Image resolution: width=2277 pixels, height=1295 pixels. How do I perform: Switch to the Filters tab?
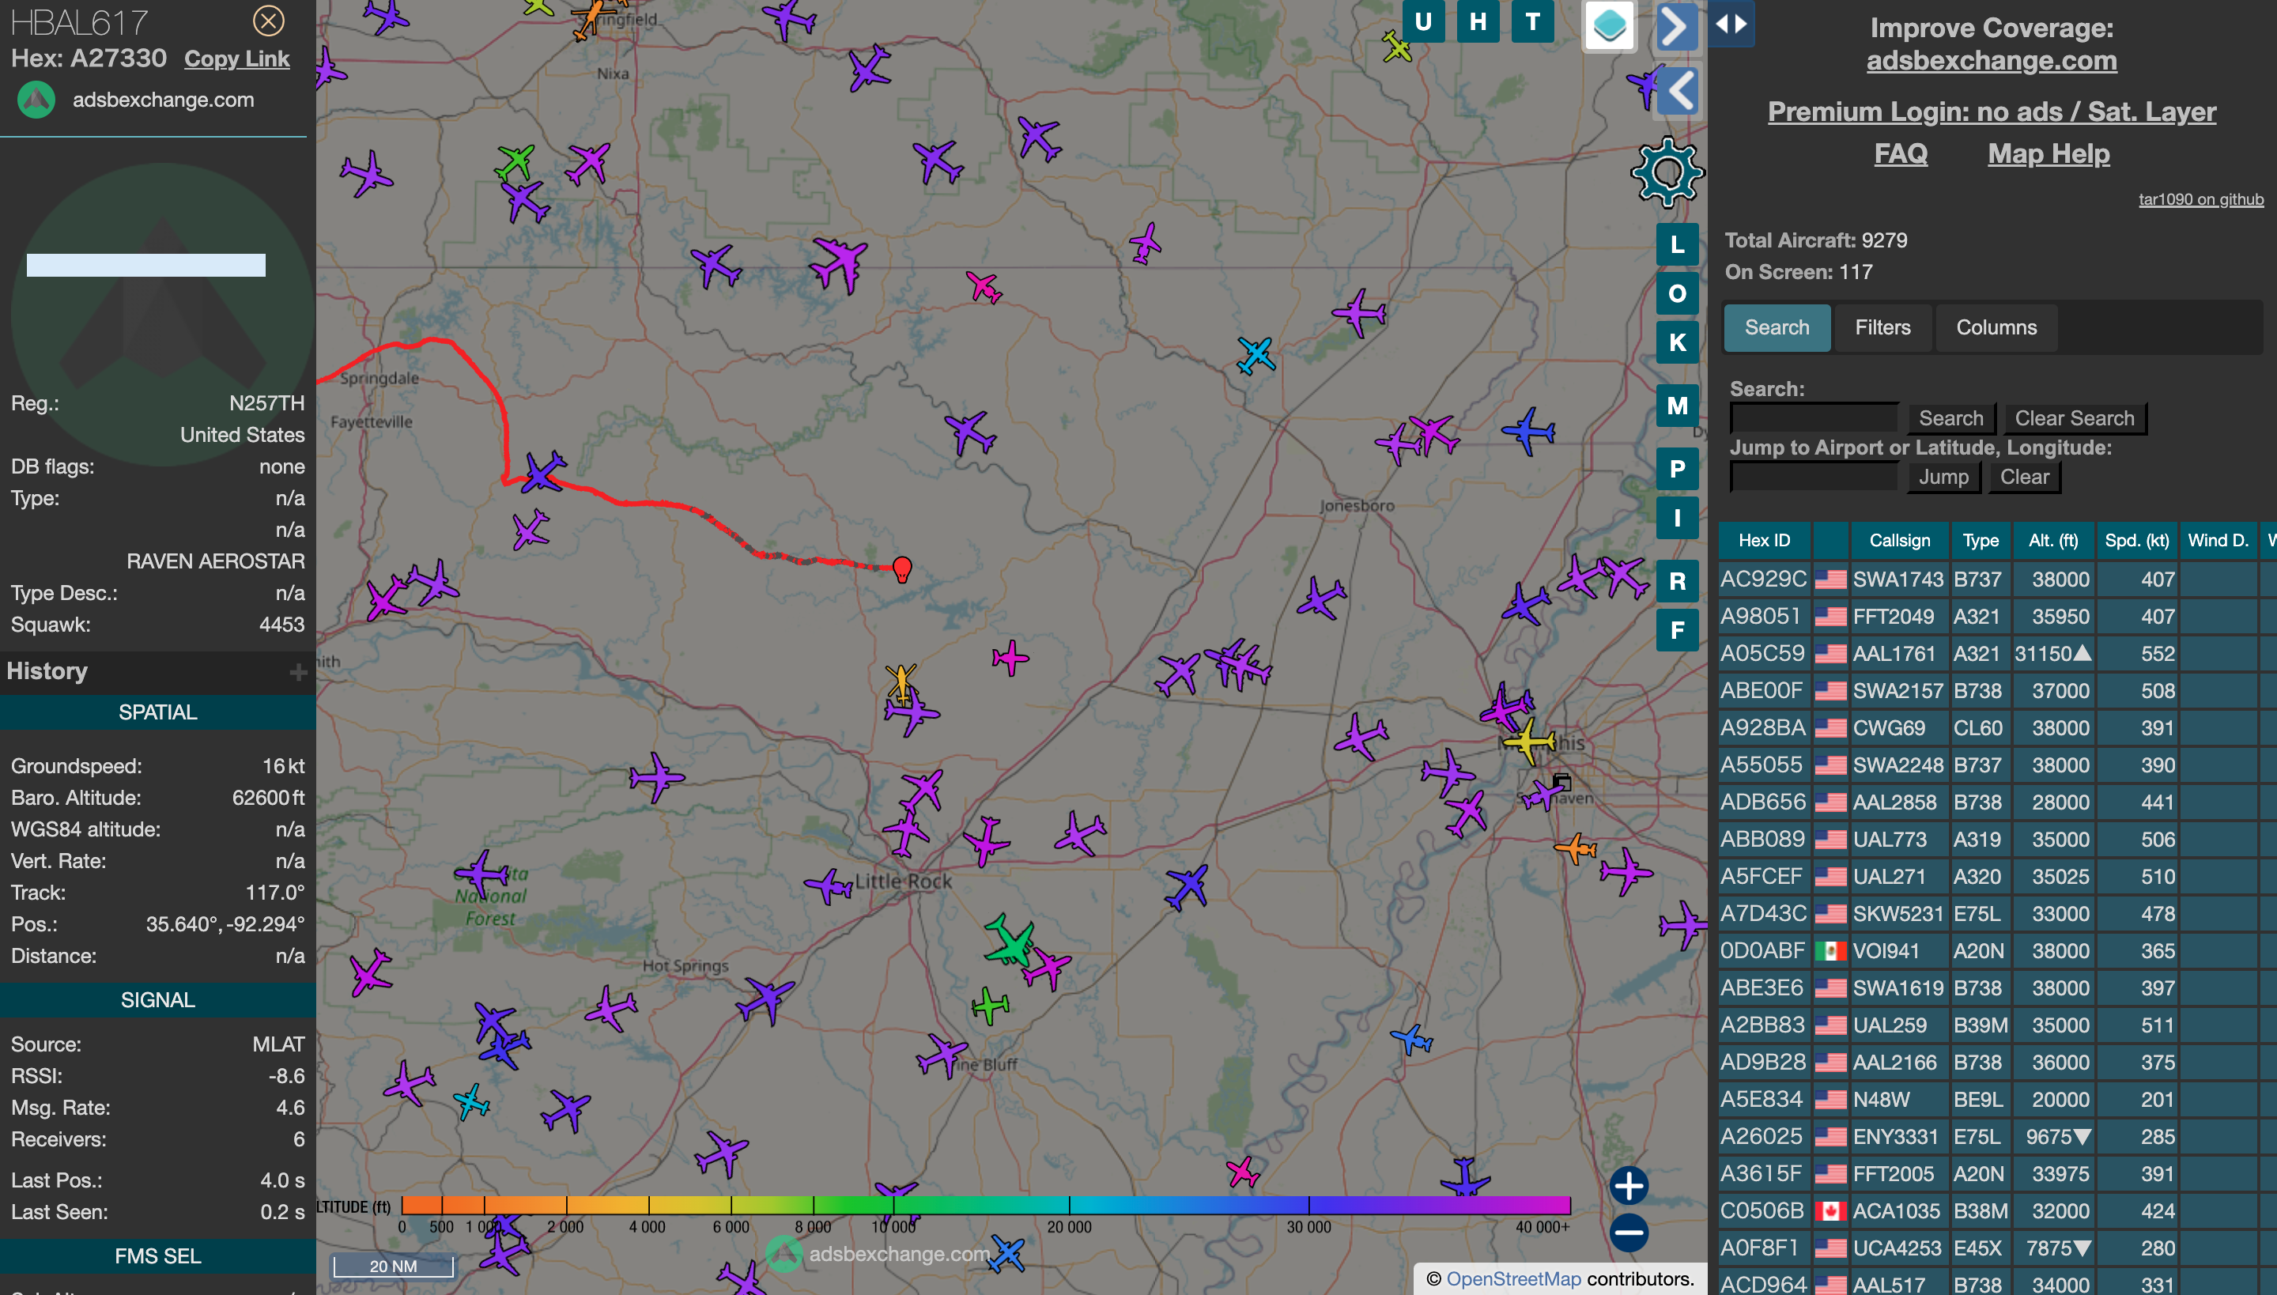[x=1882, y=327]
